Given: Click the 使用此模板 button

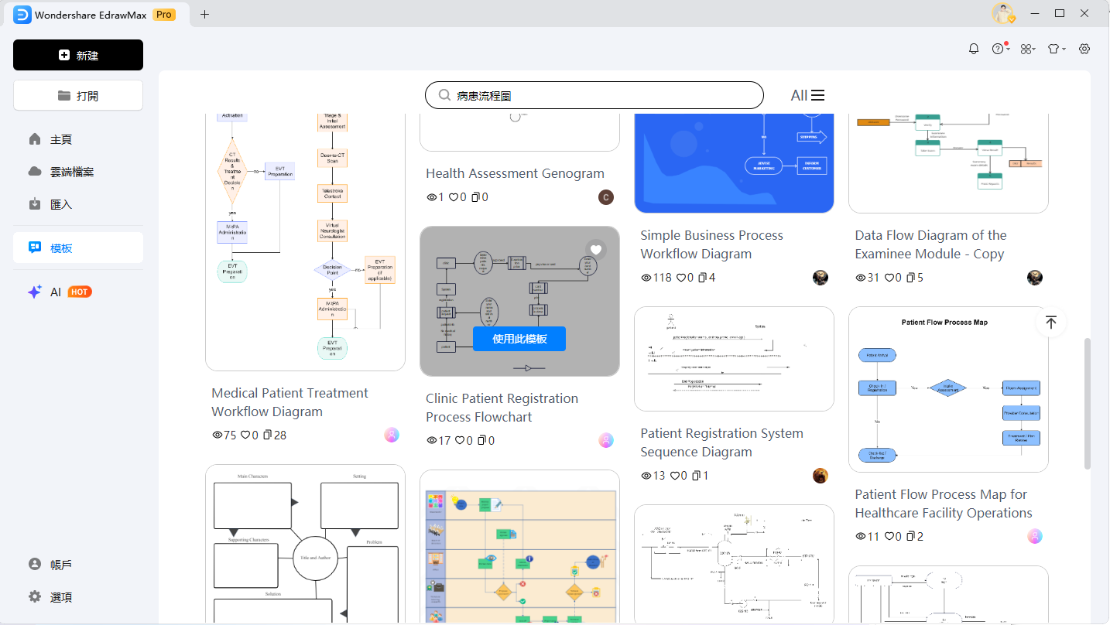Looking at the screenshot, I should tap(519, 339).
